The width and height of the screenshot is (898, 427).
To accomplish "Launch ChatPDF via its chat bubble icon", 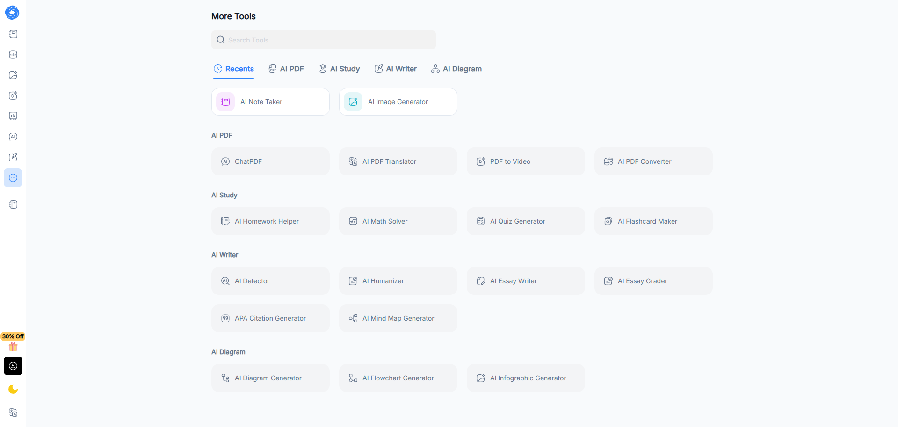I will click(x=225, y=161).
